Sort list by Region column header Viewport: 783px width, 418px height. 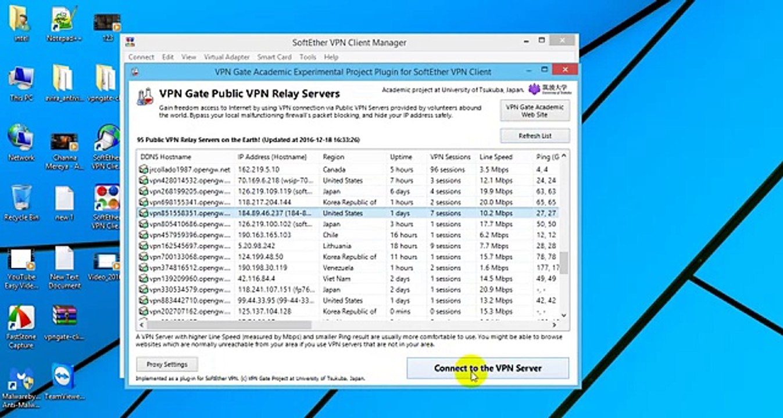pyautogui.click(x=353, y=157)
